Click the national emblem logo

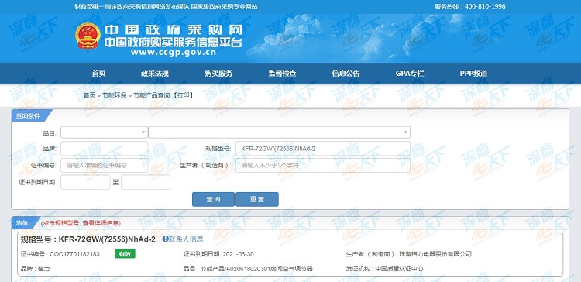pos(88,36)
